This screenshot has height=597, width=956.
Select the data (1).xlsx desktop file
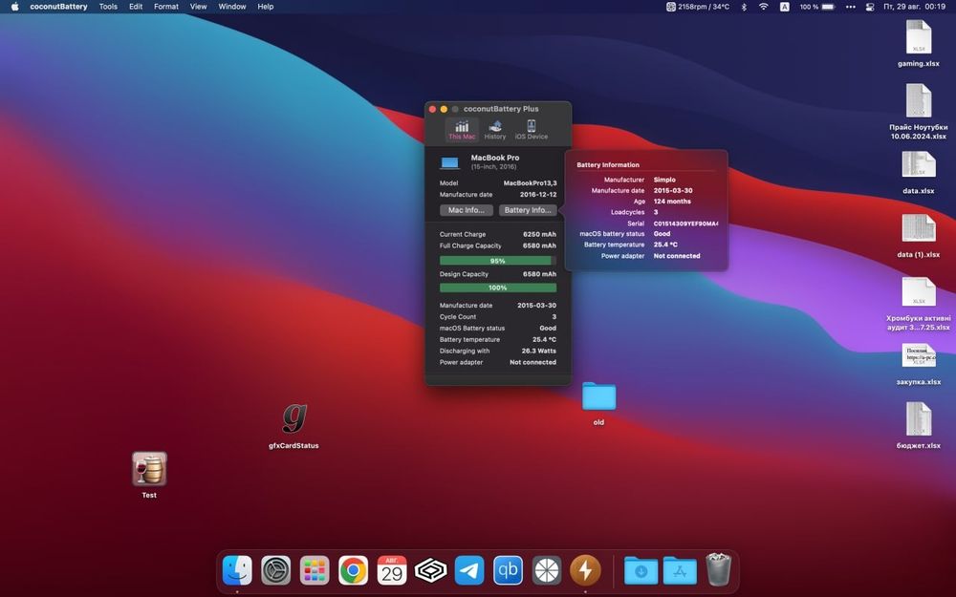tap(919, 236)
